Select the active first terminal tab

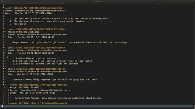tap(33, 3)
